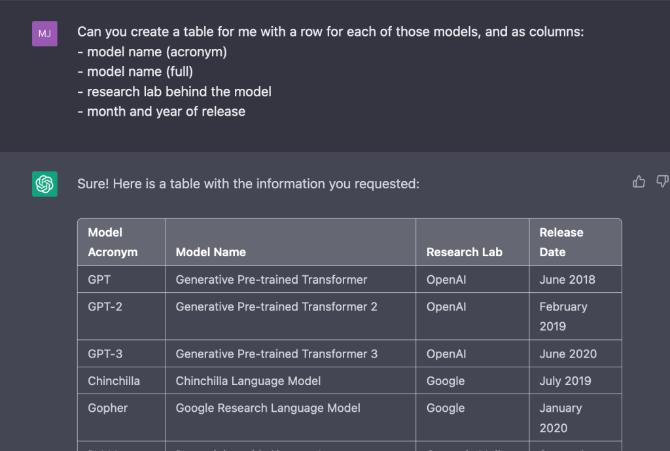Select the "Release Date" column header
The height and width of the screenshot is (451, 670).
(x=561, y=242)
